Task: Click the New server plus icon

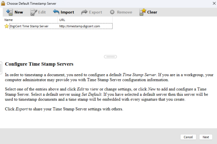Action: 9,12
